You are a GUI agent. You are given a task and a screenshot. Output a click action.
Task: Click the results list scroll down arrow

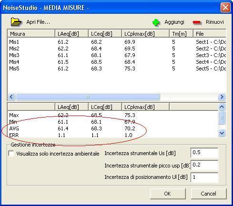coord(222,133)
